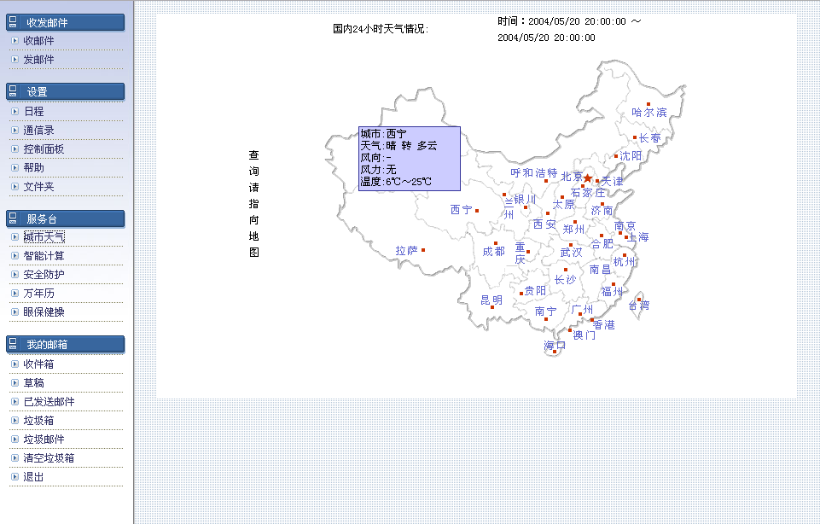
Task: Click the arrow icon beside 收邮件
Action: [15, 41]
